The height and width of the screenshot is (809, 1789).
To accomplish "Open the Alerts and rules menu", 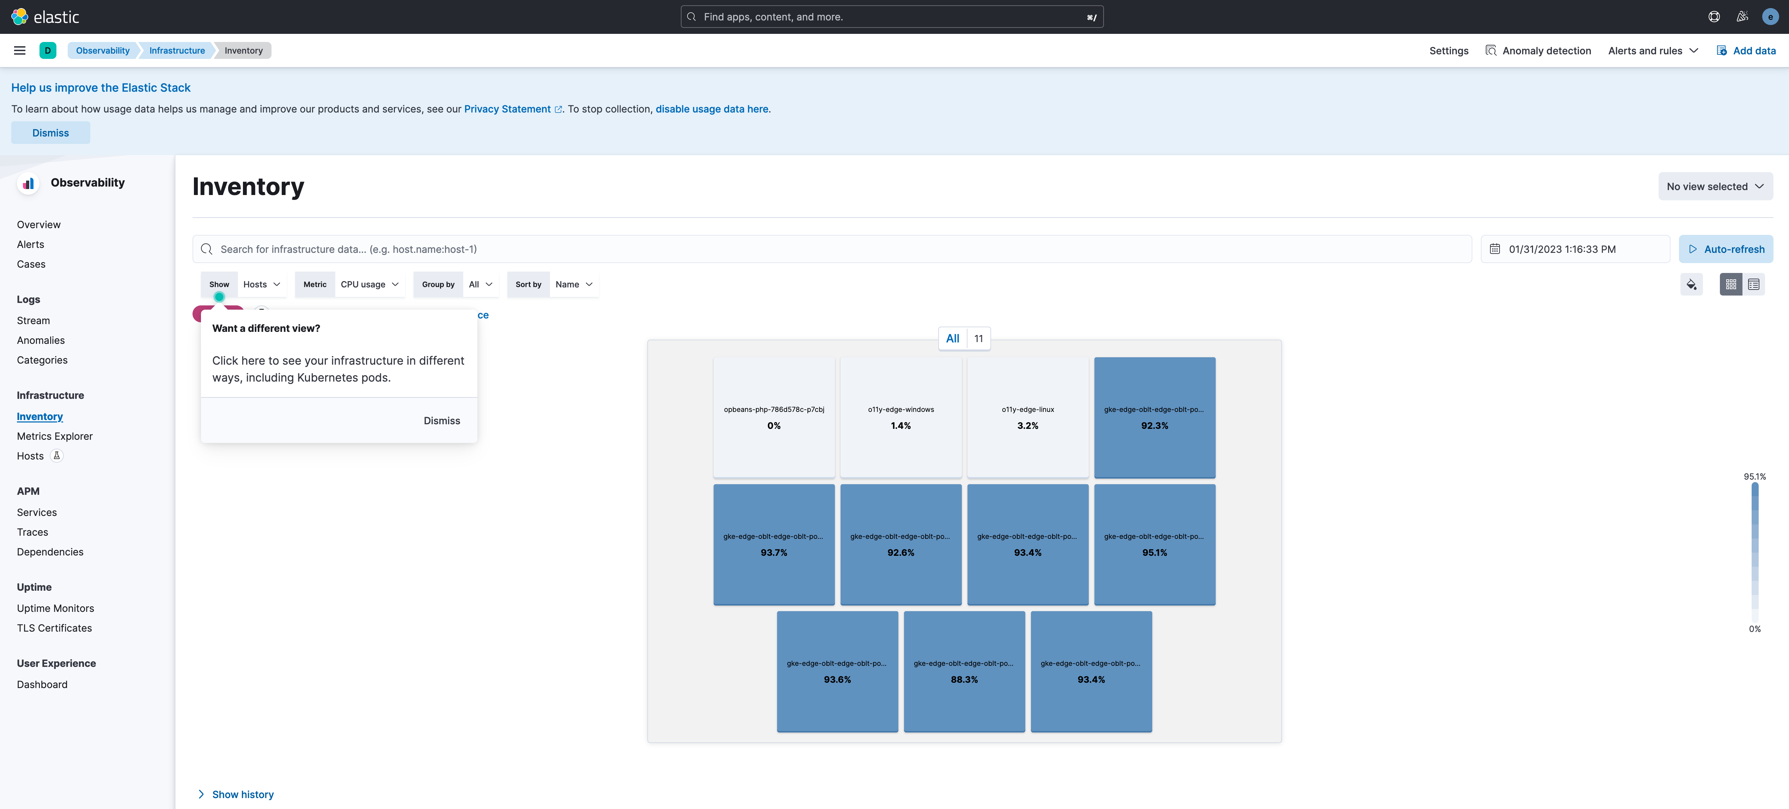I will [x=1653, y=50].
